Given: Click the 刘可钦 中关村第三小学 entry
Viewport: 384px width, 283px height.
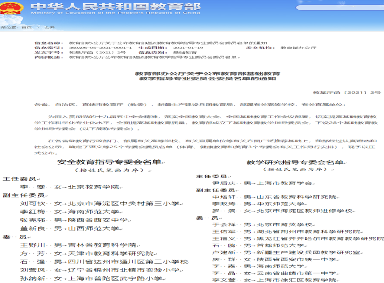Looking at the screenshot, I should click(x=100, y=203).
